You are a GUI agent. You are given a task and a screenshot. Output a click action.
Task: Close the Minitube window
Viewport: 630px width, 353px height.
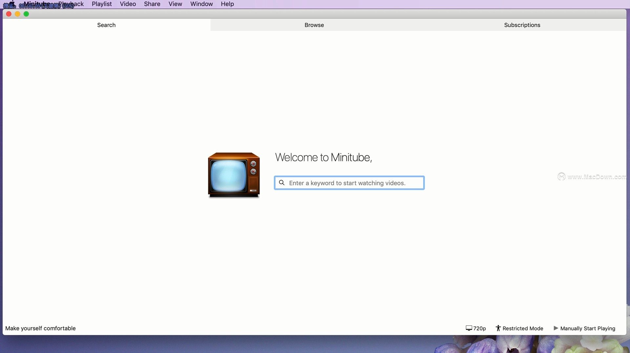[x=9, y=14]
